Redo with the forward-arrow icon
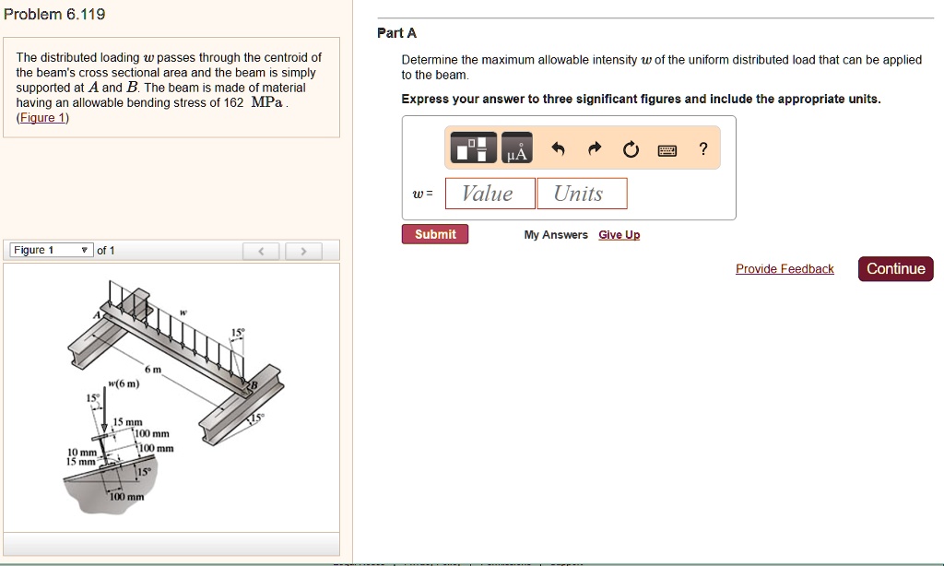 [x=596, y=147]
